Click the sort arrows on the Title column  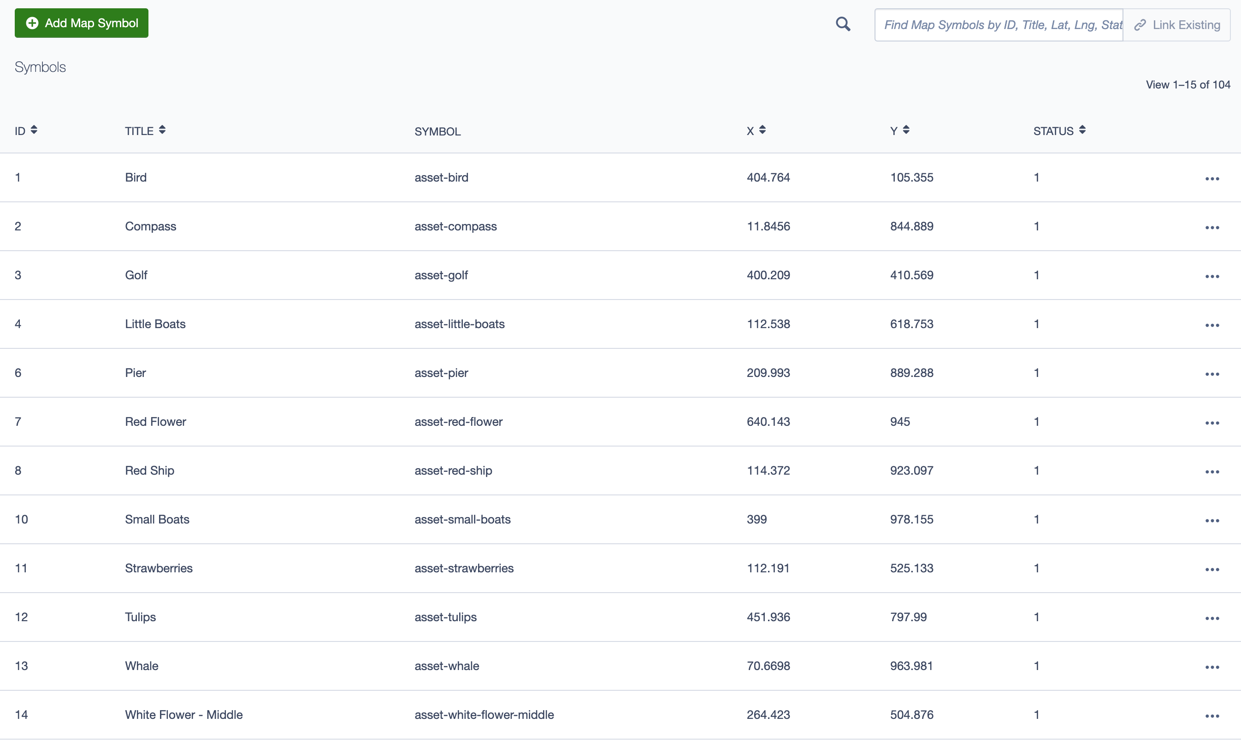(x=162, y=130)
